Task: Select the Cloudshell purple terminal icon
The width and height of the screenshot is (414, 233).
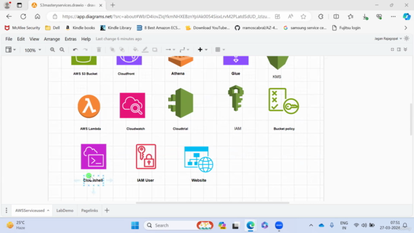Action: (x=93, y=157)
